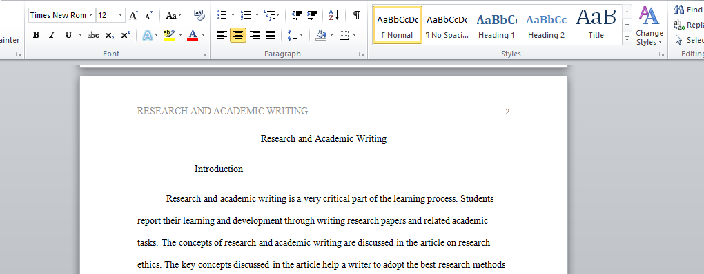This screenshot has width=704, height=274.
Task: Click Multilevel List icon
Action: 269,15
